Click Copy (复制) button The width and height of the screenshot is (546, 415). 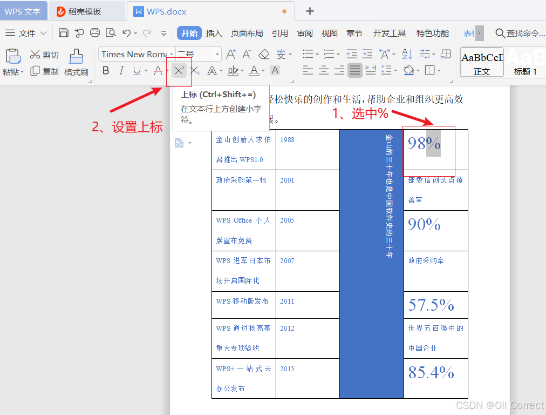point(44,71)
